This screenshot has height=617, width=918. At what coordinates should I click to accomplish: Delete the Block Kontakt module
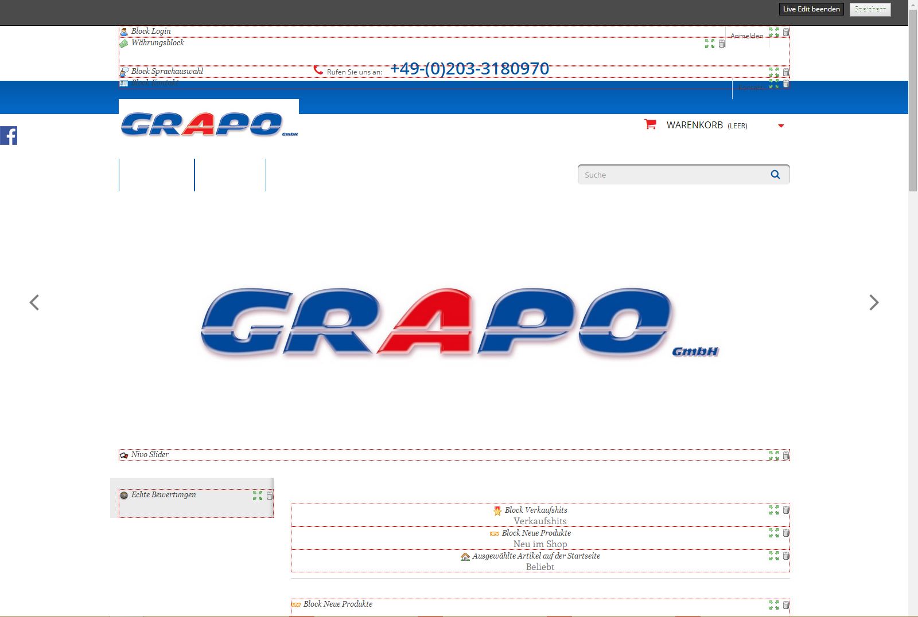click(786, 84)
